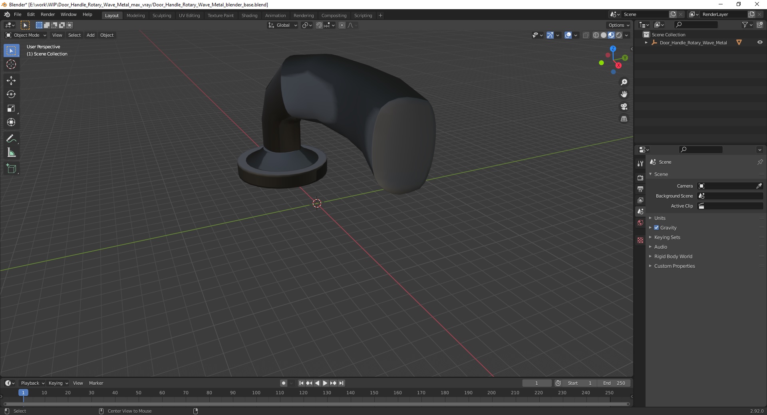767x415 pixels.
Task: Switch to the Shading workspace tab
Action: pyautogui.click(x=249, y=16)
